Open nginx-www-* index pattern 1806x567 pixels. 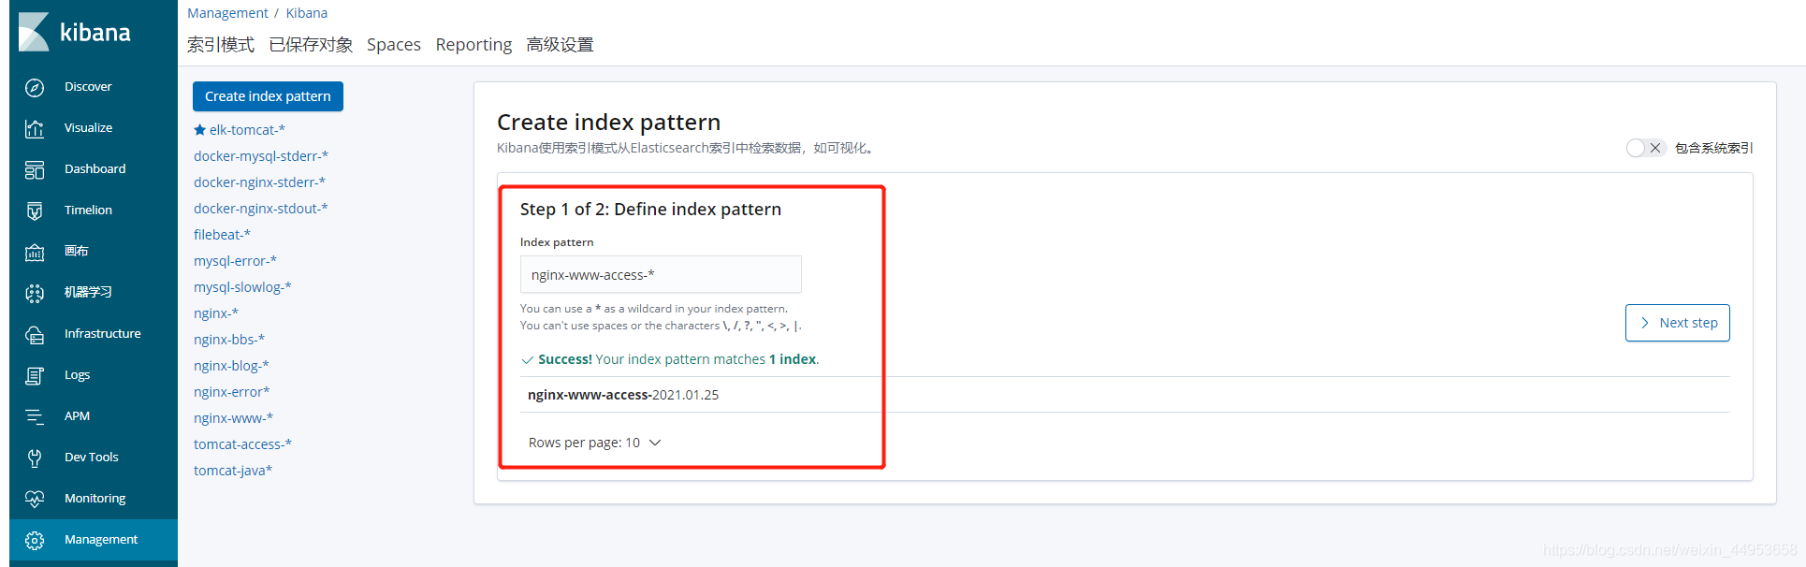(233, 418)
